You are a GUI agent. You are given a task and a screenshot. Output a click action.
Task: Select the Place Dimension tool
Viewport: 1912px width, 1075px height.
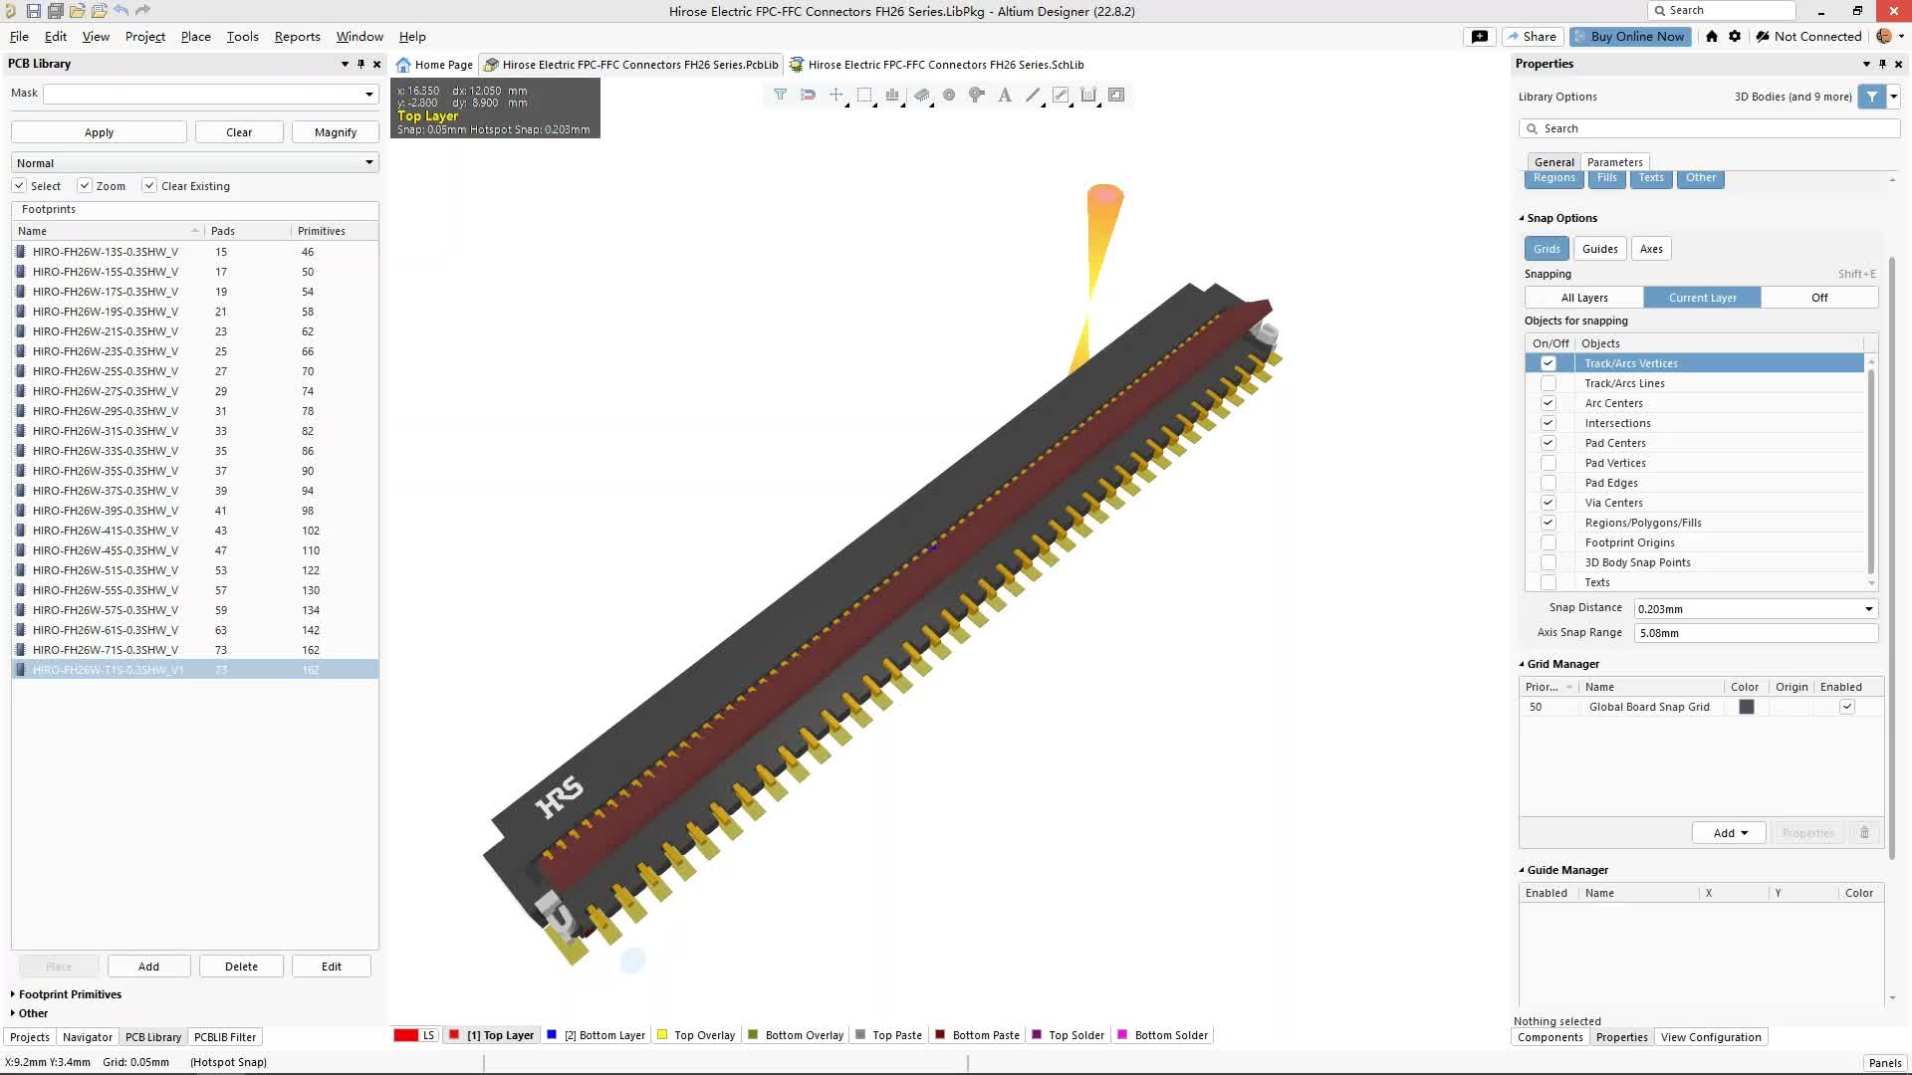pyautogui.click(x=1088, y=95)
